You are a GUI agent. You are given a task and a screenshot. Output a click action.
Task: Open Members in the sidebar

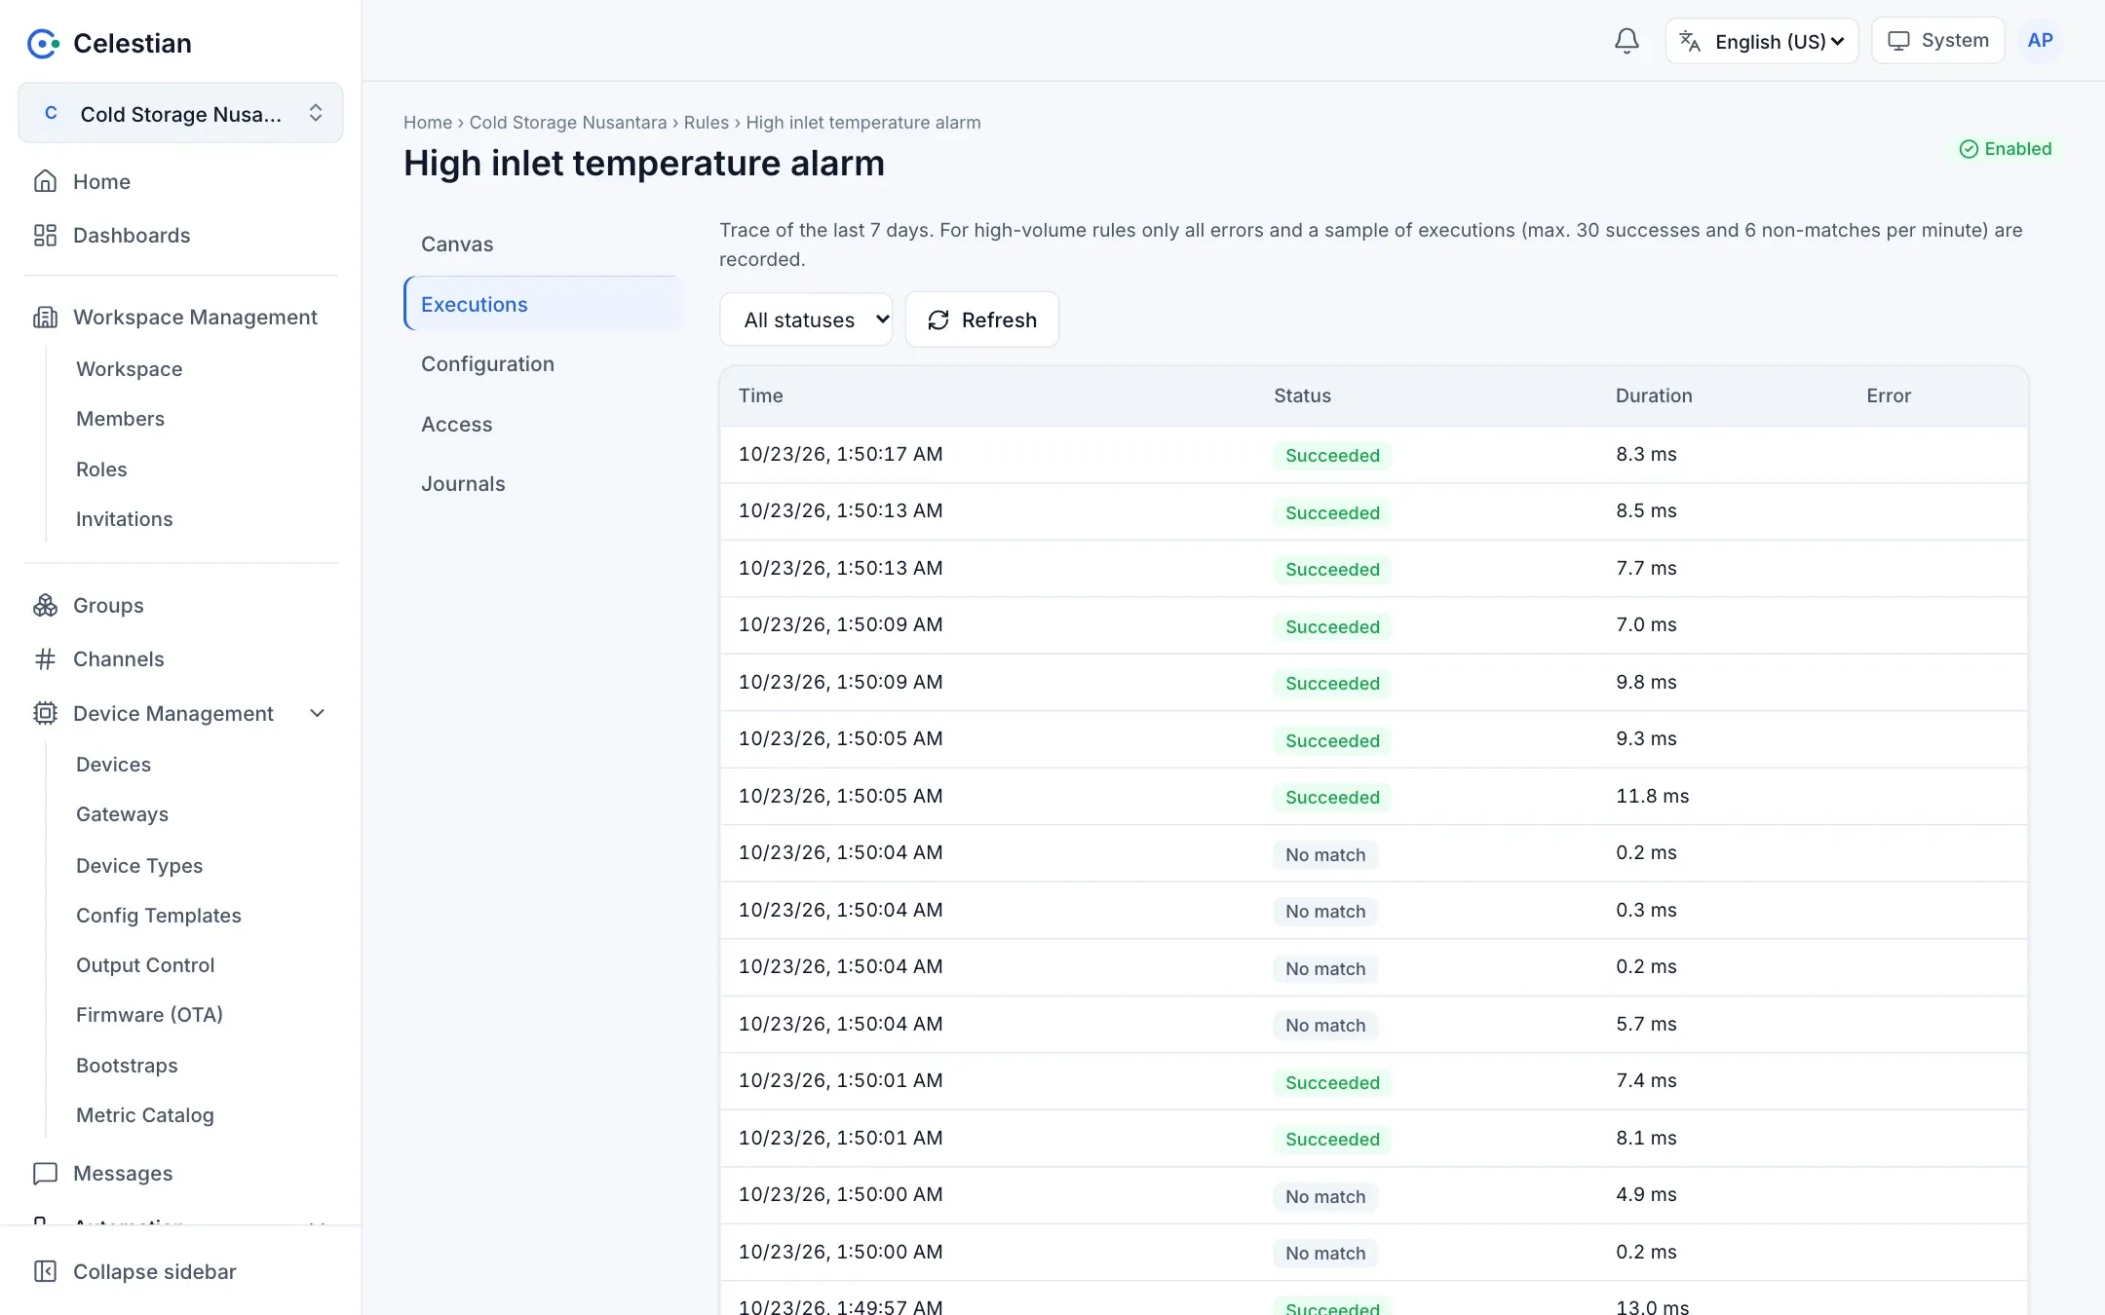(120, 419)
